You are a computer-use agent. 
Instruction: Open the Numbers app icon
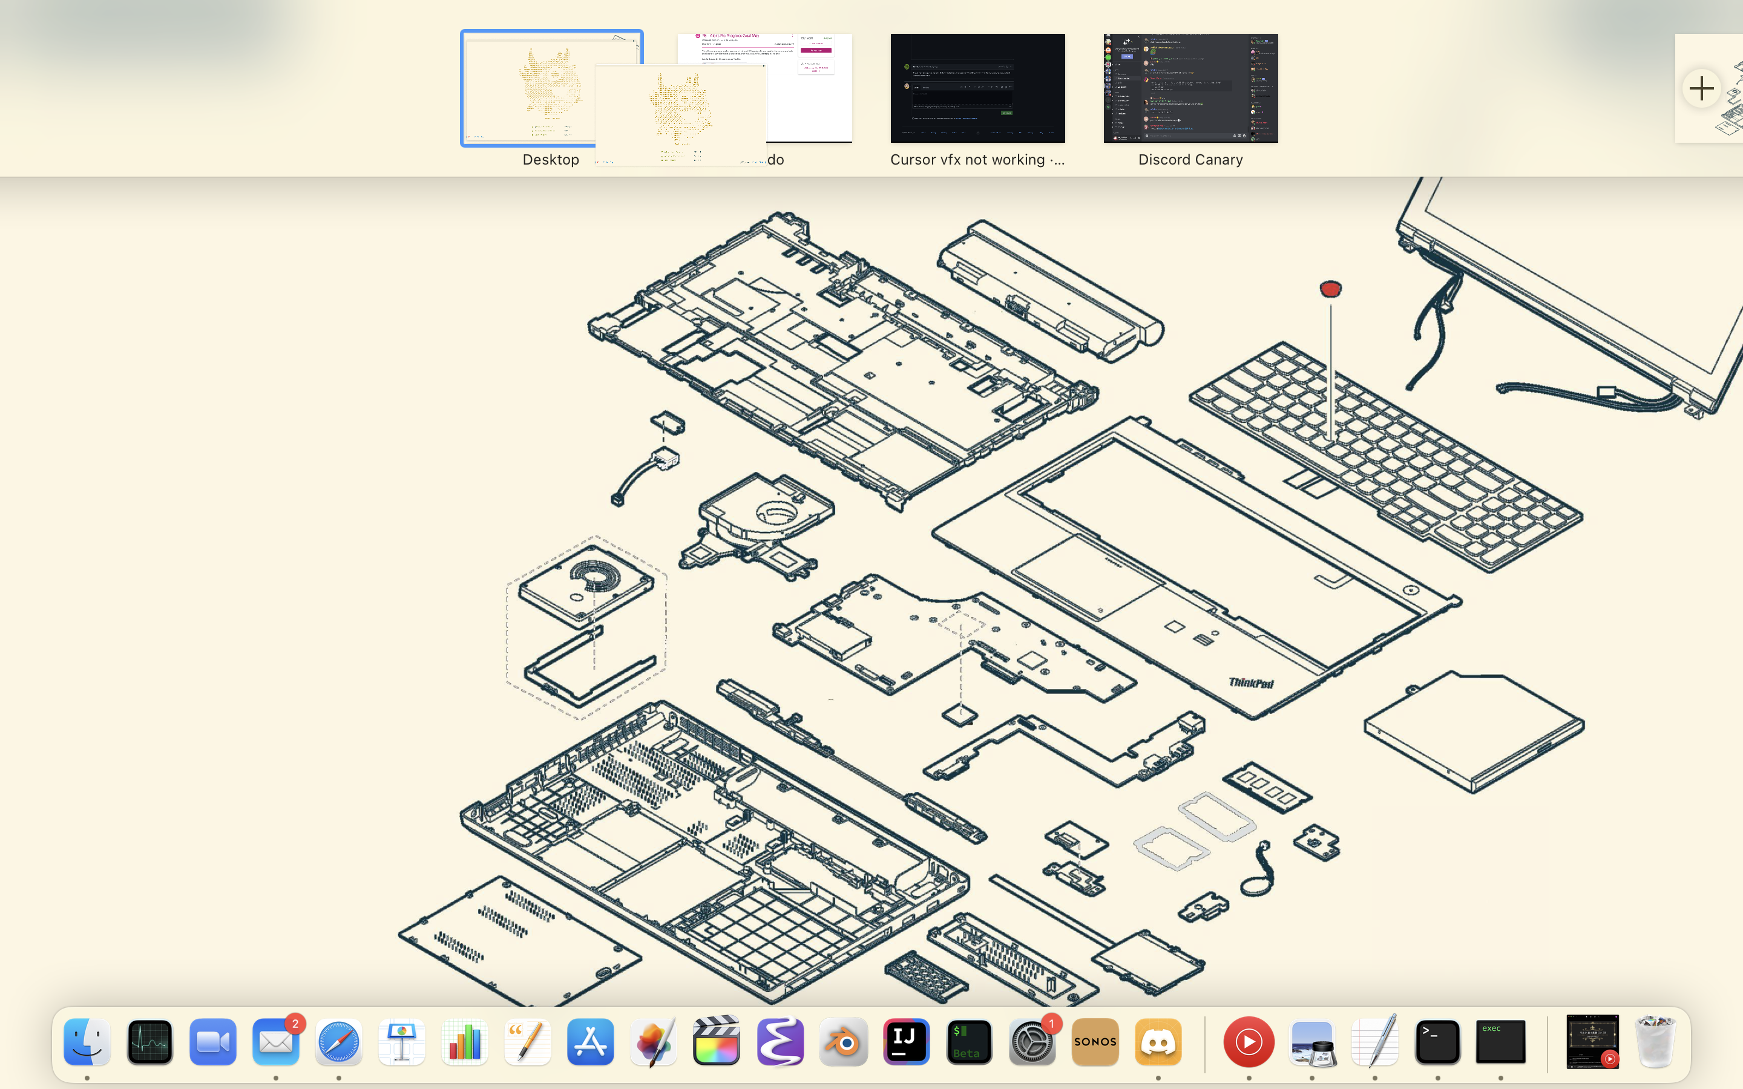pos(465,1041)
